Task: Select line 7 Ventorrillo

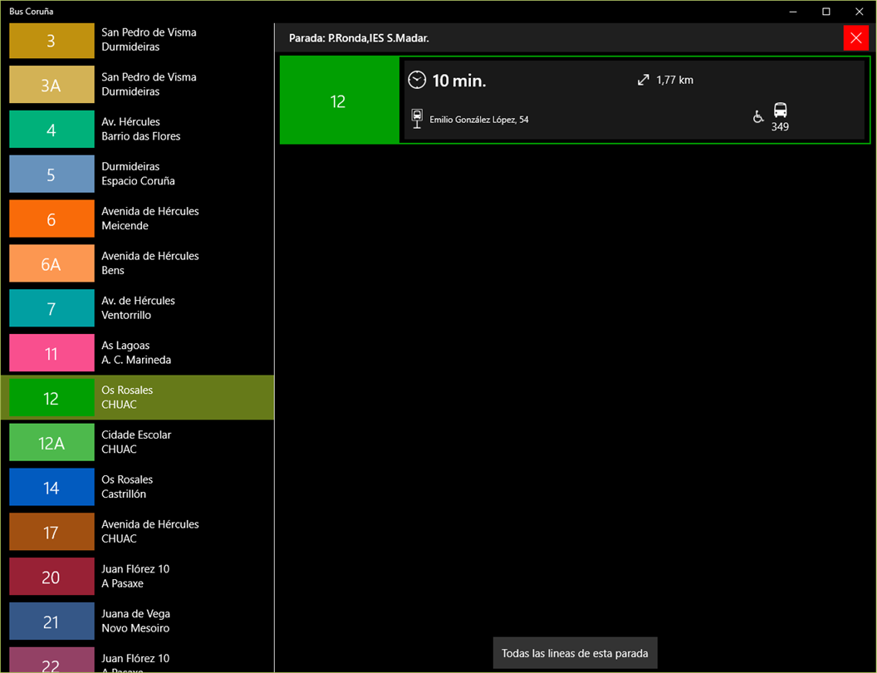Action: click(138, 308)
